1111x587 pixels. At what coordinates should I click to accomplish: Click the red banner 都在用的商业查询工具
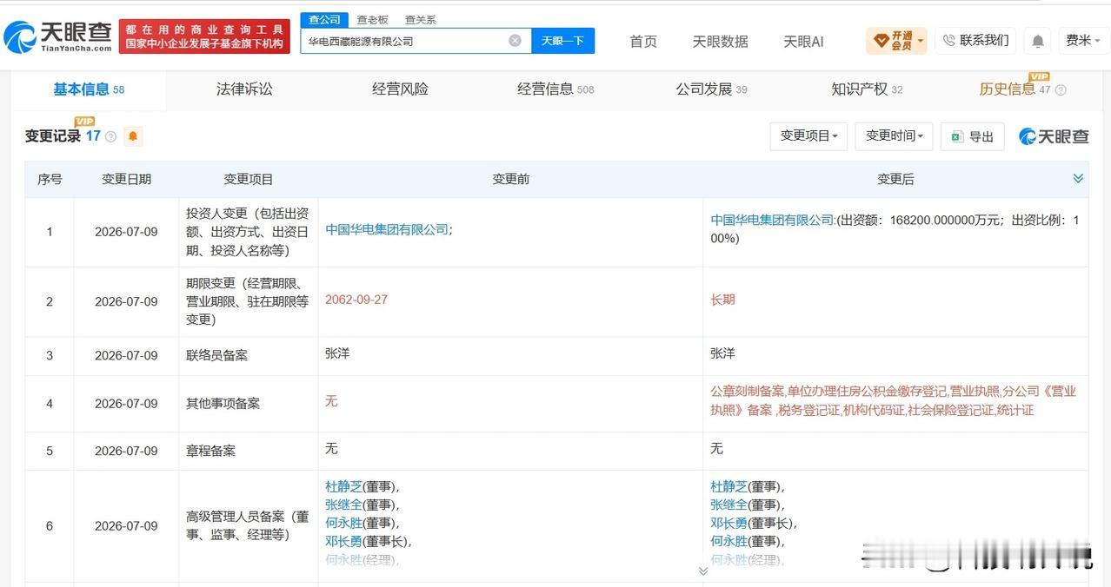click(x=204, y=36)
